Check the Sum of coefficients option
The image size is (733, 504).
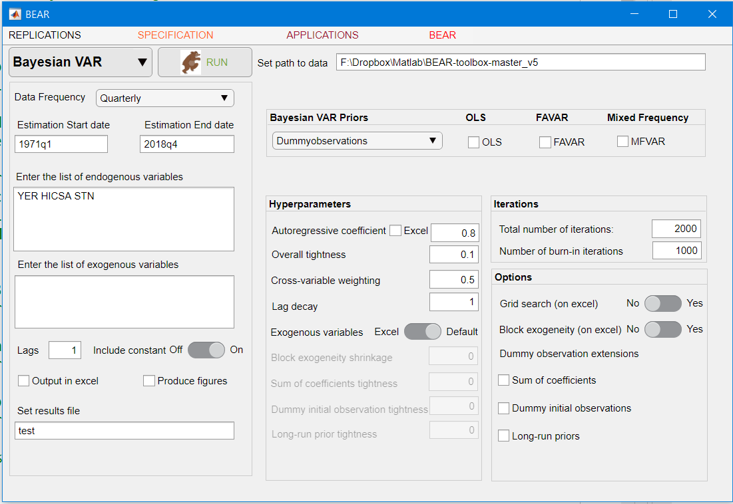(x=504, y=380)
